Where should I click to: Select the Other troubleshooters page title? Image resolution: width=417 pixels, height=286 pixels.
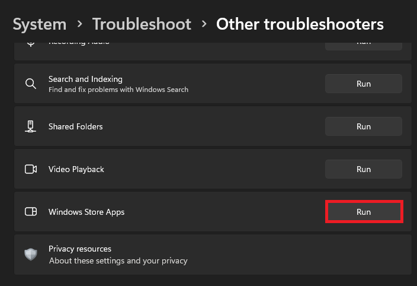click(300, 24)
